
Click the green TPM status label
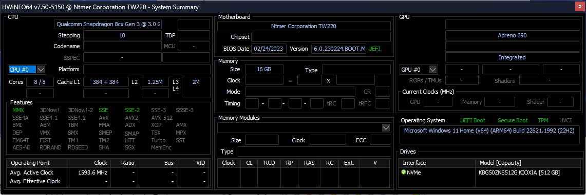point(543,120)
